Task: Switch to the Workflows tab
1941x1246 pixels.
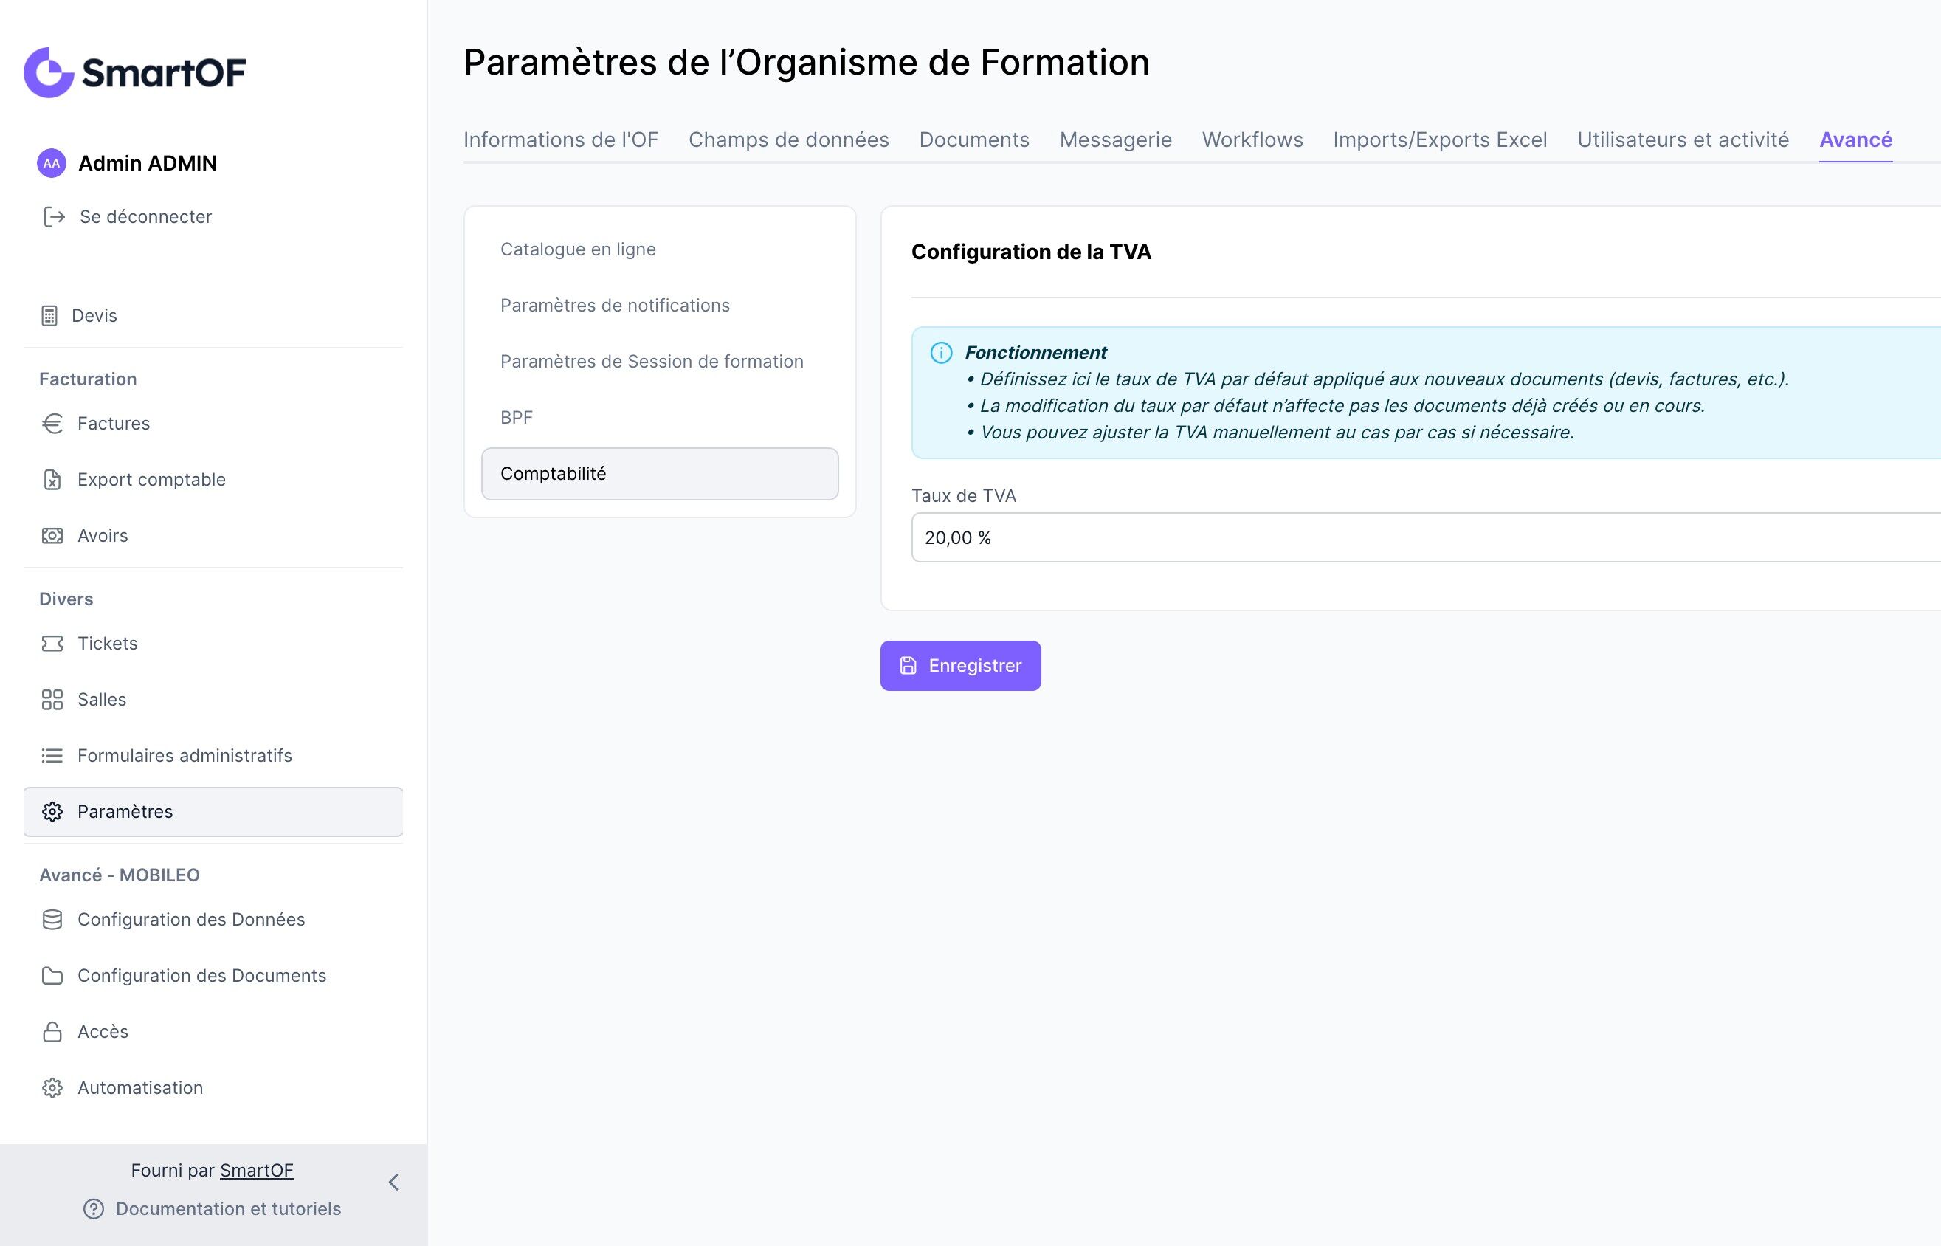Action: [x=1252, y=140]
